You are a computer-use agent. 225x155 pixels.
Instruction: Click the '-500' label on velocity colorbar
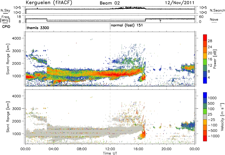pyautogui.click(x=212, y=130)
